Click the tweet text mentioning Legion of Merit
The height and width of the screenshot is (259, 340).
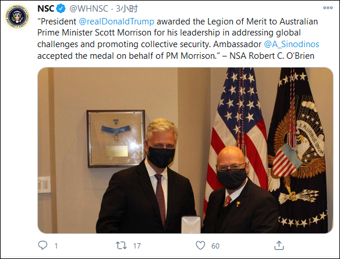click(178, 38)
